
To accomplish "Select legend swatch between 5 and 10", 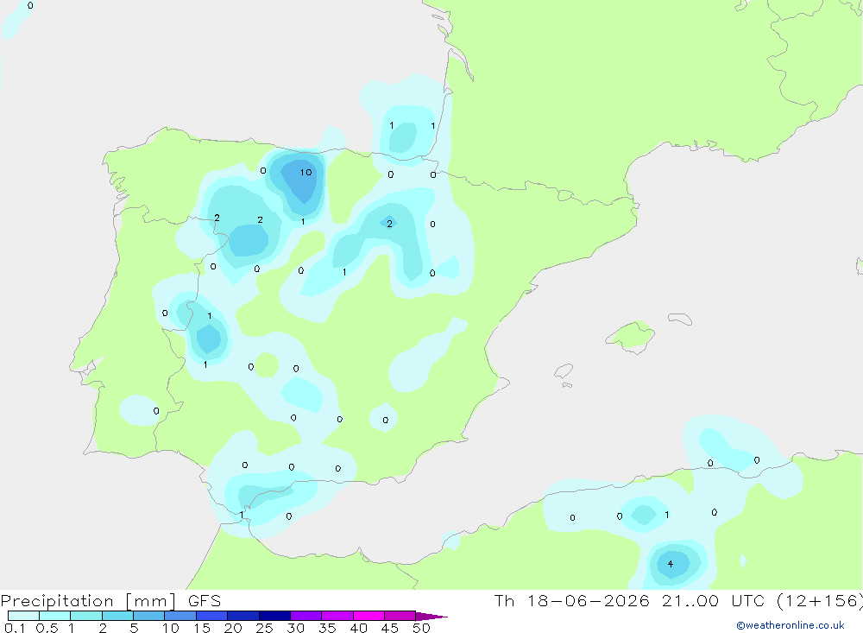I will (x=148, y=616).
